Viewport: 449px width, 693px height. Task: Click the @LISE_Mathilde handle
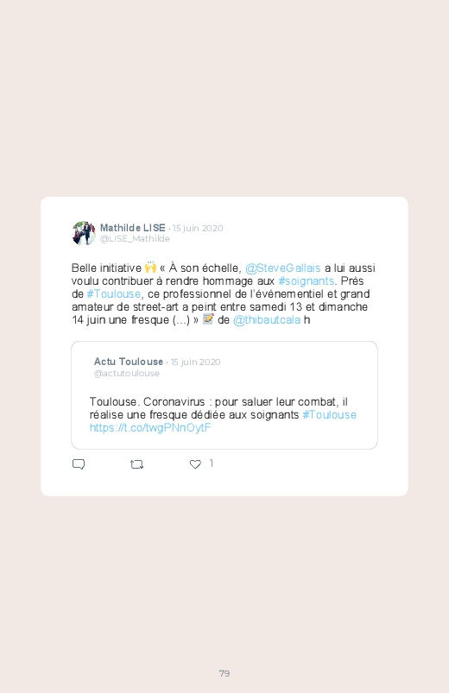[x=135, y=239]
